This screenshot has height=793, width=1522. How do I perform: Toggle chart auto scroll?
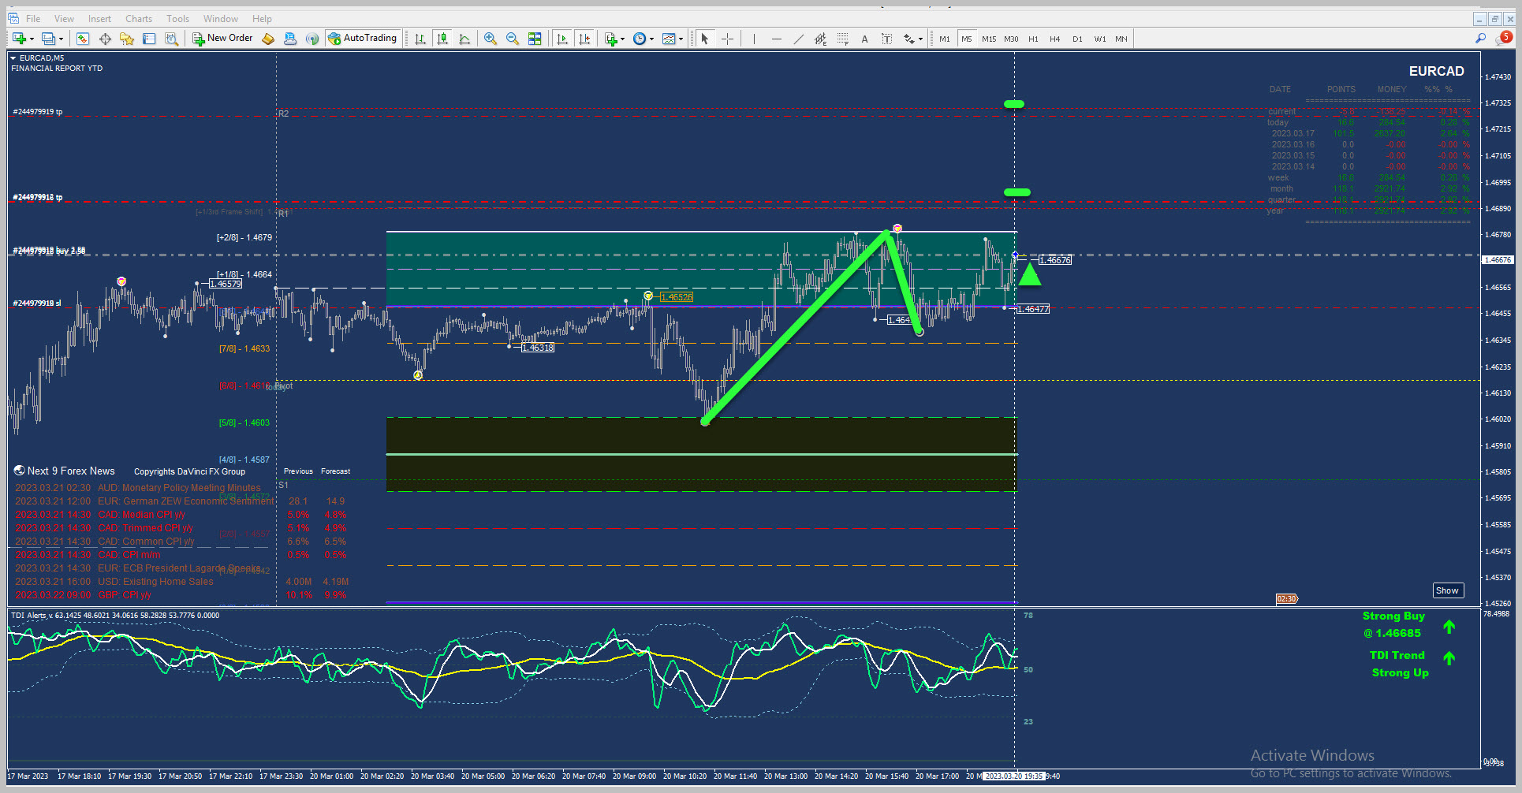tap(562, 39)
